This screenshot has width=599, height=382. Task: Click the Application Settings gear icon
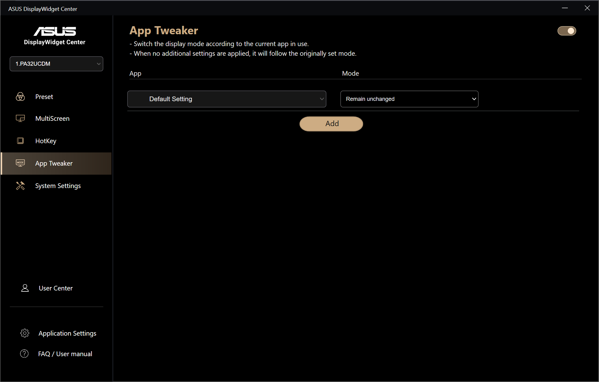pos(25,333)
